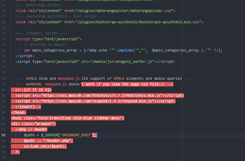The width and height of the screenshot is (245, 161).
Task: Click the opening script type text/javascript tag on line 71
Action: point(48,39)
